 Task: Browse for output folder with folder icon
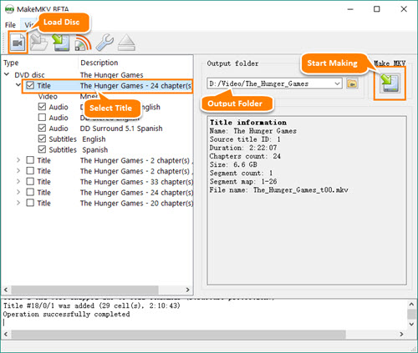pos(352,83)
